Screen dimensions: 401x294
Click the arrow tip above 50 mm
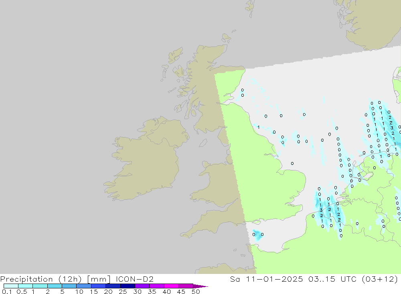pyautogui.click(x=200, y=286)
